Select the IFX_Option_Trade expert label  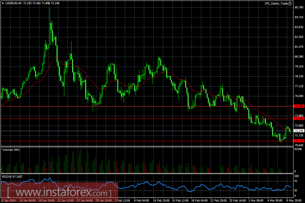click(277, 4)
